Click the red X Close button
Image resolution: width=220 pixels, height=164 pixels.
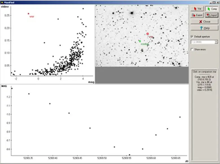204,21
